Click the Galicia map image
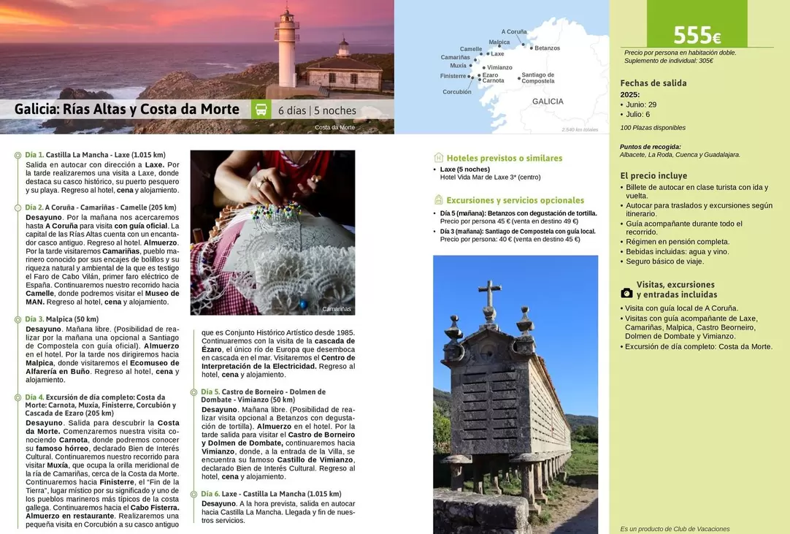Viewport: 790px width, 534px height. (502, 66)
